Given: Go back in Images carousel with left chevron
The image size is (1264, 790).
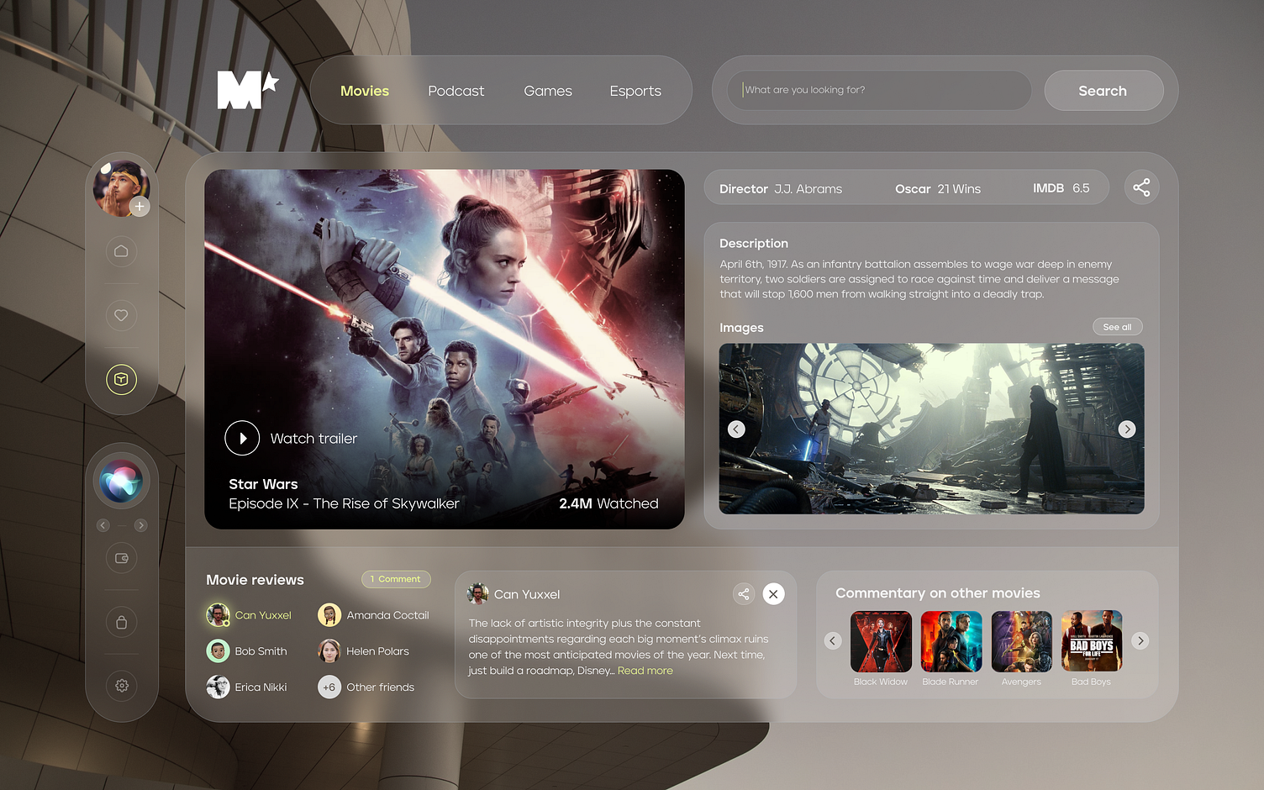Looking at the screenshot, I should pyautogui.click(x=735, y=429).
